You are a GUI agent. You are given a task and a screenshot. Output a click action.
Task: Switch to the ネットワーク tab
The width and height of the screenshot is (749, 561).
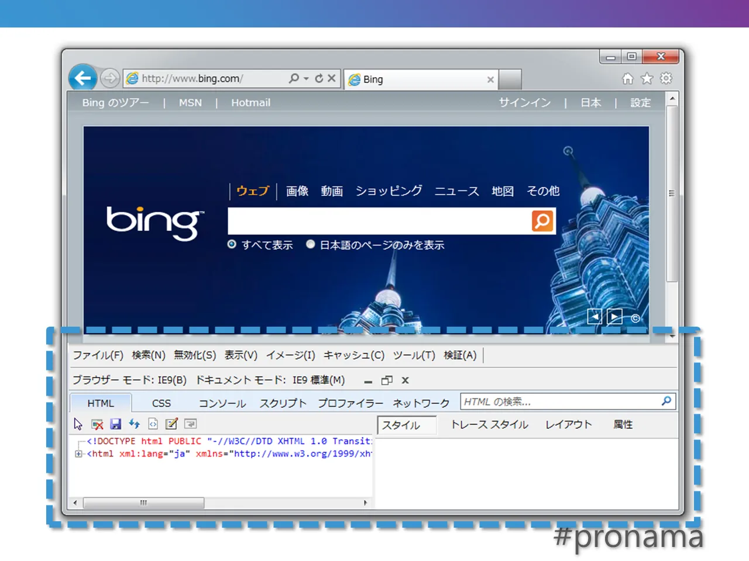click(x=421, y=403)
